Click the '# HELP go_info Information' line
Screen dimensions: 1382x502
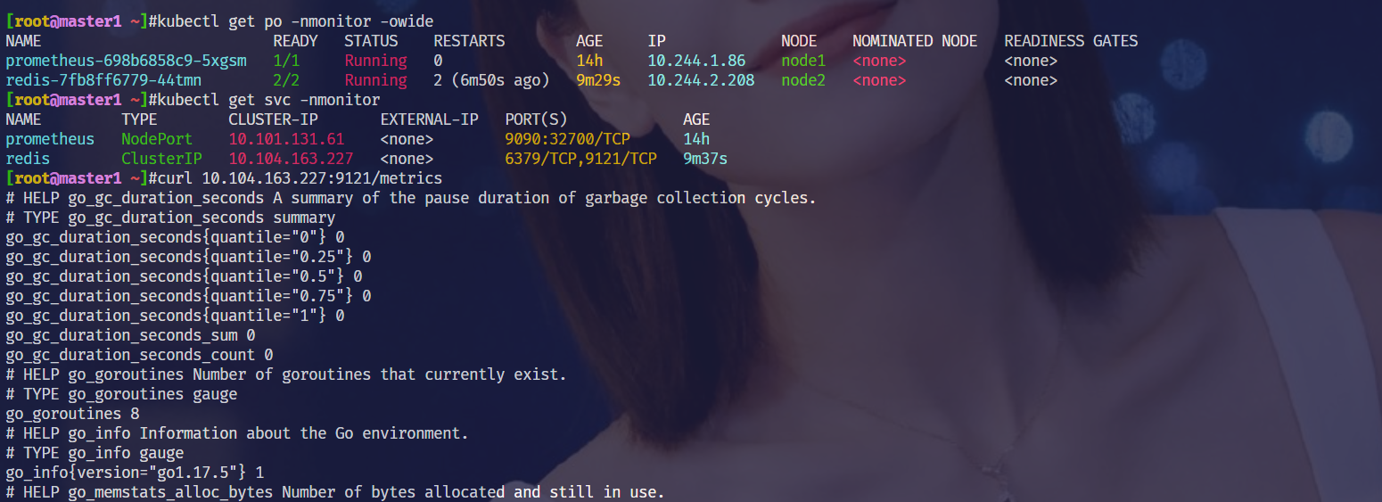[237, 433]
